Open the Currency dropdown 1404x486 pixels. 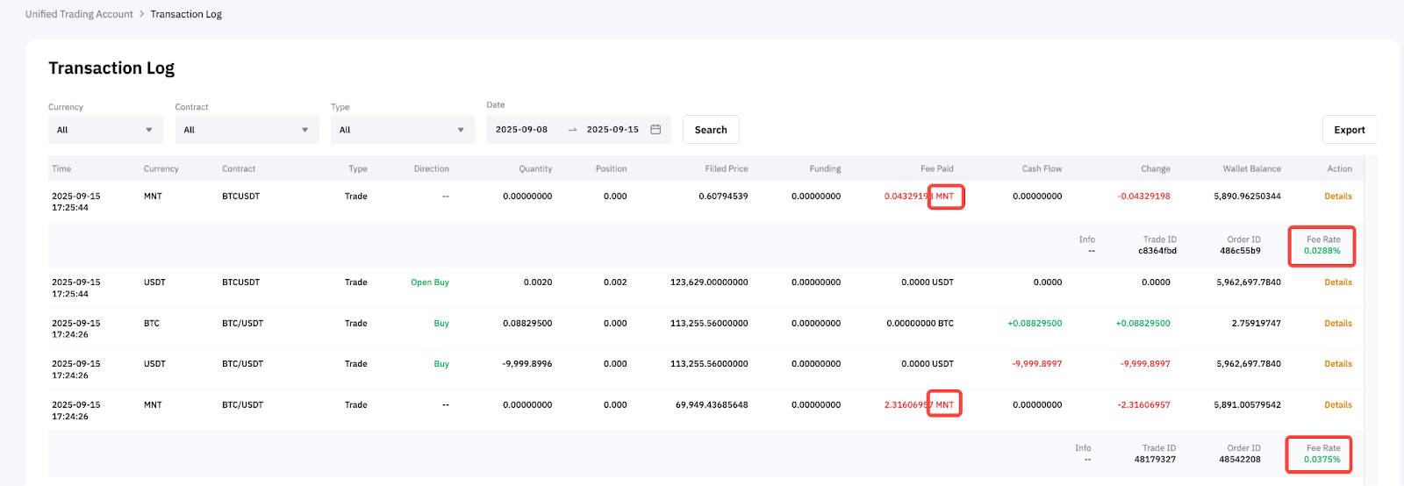click(x=105, y=130)
